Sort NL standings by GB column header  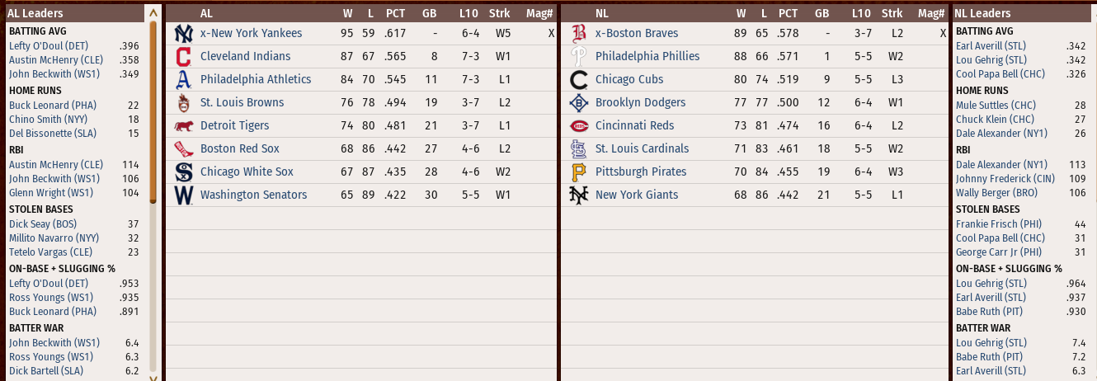click(x=822, y=13)
